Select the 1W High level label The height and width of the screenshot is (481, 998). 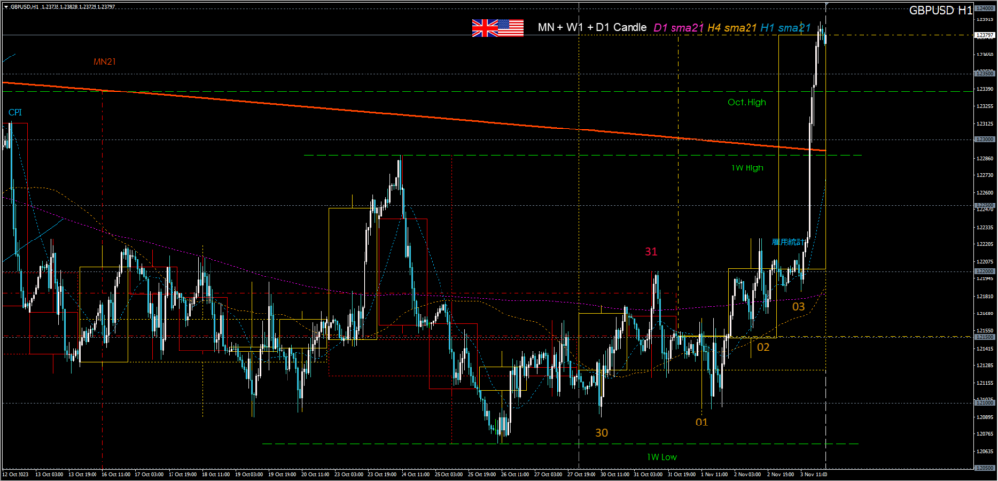click(748, 167)
